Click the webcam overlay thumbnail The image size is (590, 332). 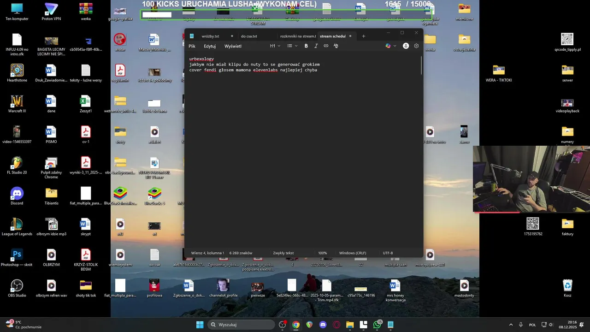pyautogui.click(x=531, y=179)
